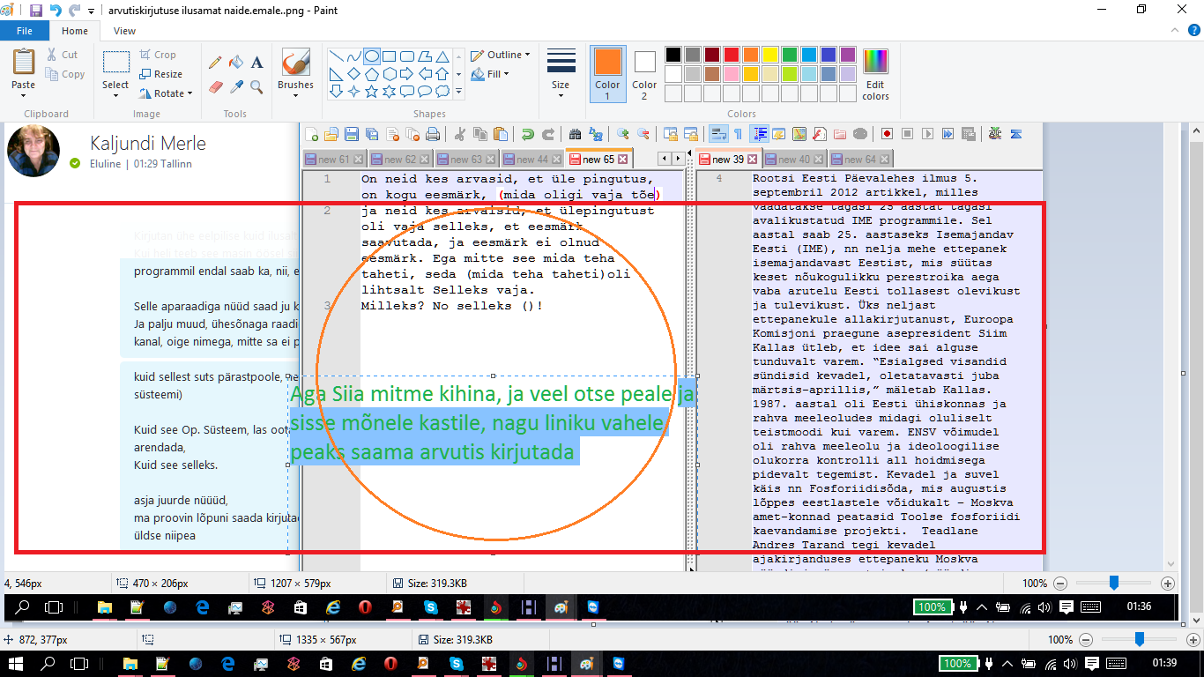Toggle the Oval shape in gallery
This screenshot has height=677, width=1204.
coord(372,56)
